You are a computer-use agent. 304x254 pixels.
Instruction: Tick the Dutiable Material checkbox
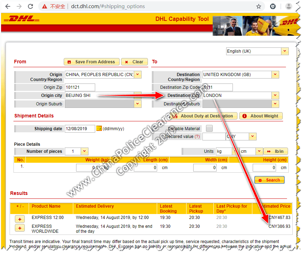(x=209, y=128)
